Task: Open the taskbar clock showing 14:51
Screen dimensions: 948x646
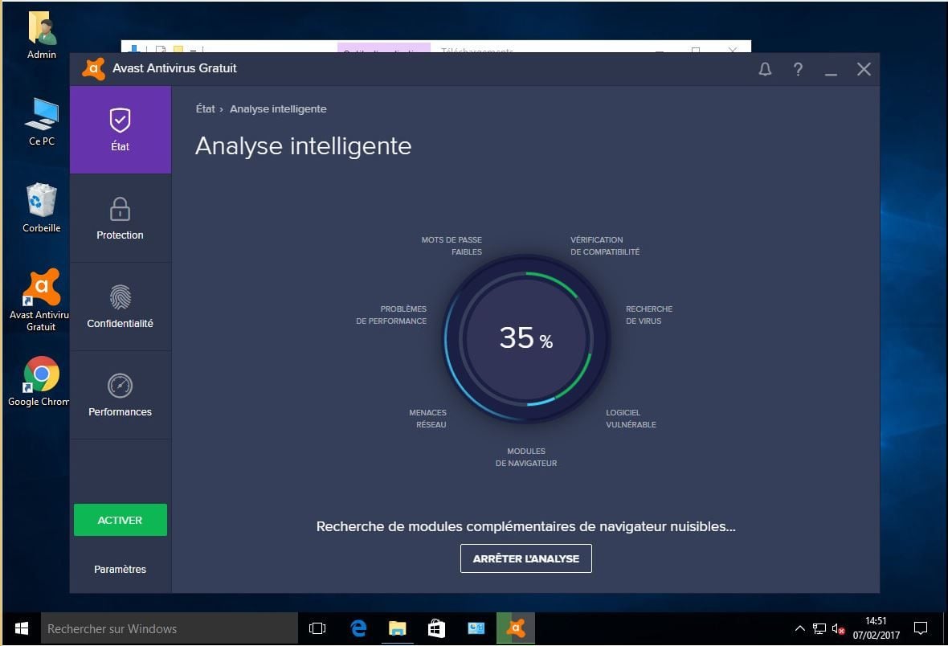Action: click(x=876, y=628)
